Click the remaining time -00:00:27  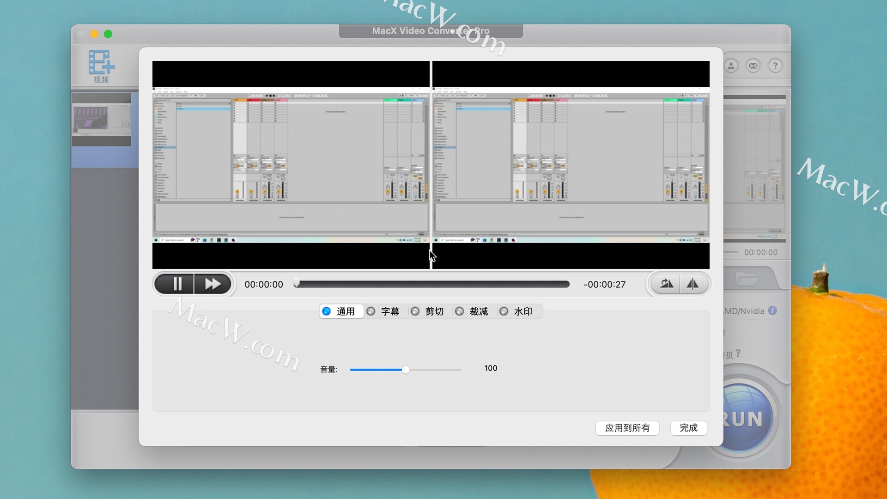tap(604, 285)
